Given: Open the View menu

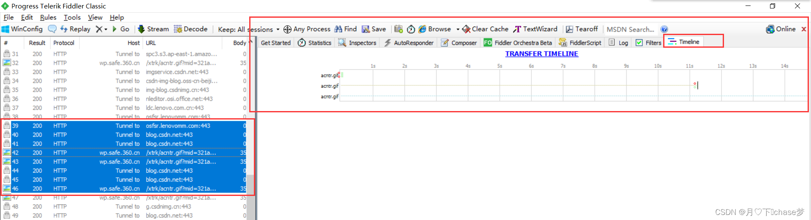Looking at the screenshot, I should point(95,17).
